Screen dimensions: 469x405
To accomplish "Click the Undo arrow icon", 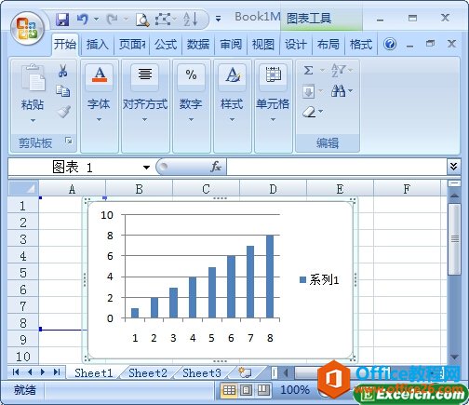I will pos(83,20).
